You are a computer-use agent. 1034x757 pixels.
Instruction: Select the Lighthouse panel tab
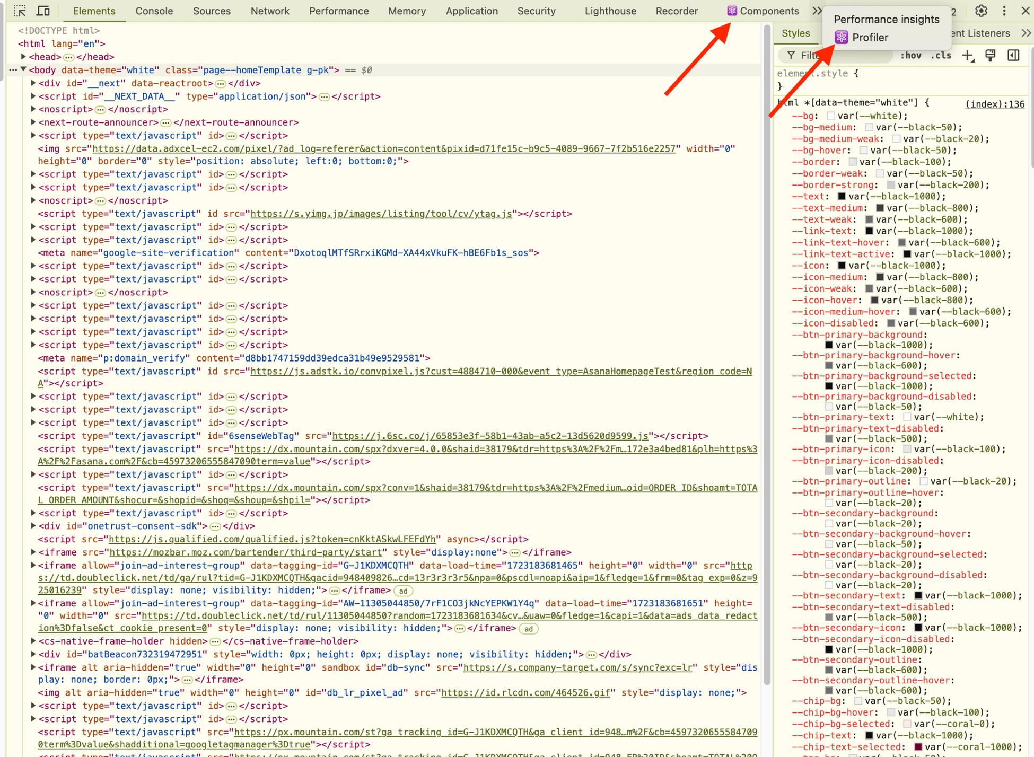point(611,11)
